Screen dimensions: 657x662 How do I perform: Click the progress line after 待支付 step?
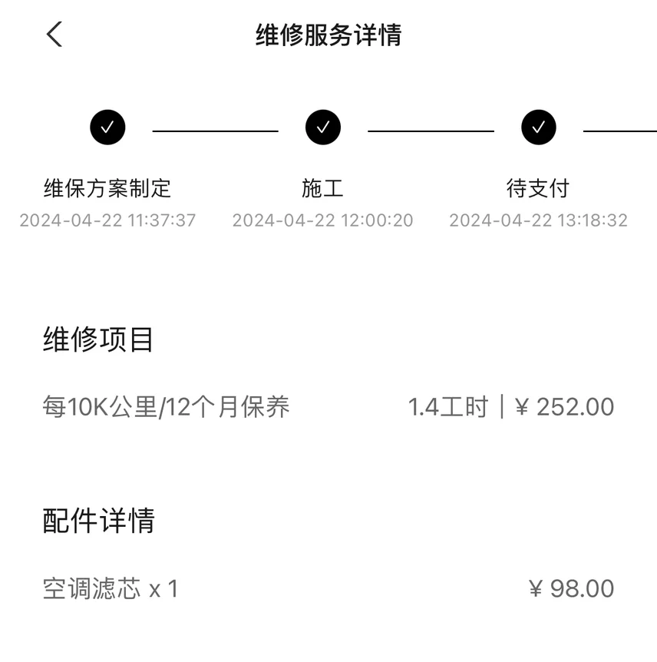[620, 131]
